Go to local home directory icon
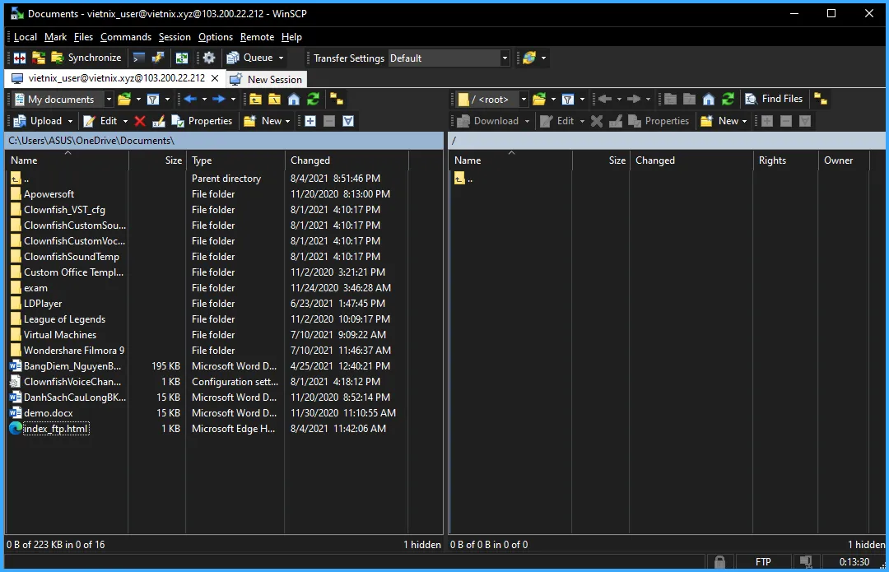889x572 pixels. pyautogui.click(x=294, y=100)
